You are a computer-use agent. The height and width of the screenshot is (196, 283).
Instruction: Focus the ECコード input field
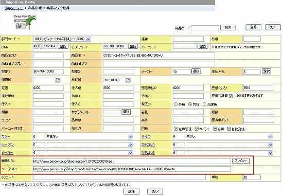(119, 177)
